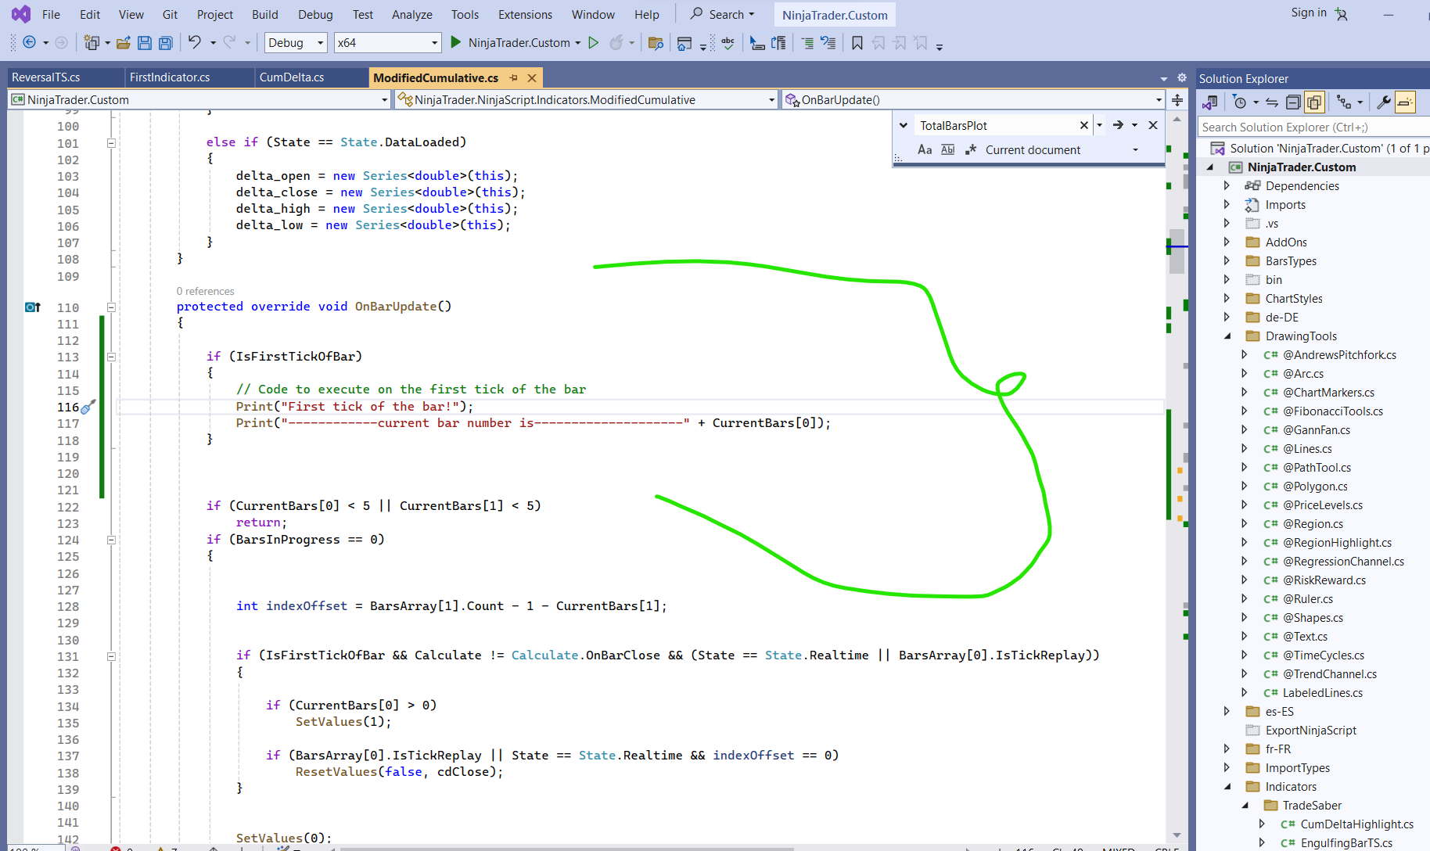Click Switch Views icon in Solution Explorer
Viewport: 1430px width, 851px height.
point(1210,102)
